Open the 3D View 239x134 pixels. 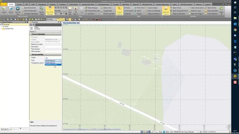coord(75,11)
